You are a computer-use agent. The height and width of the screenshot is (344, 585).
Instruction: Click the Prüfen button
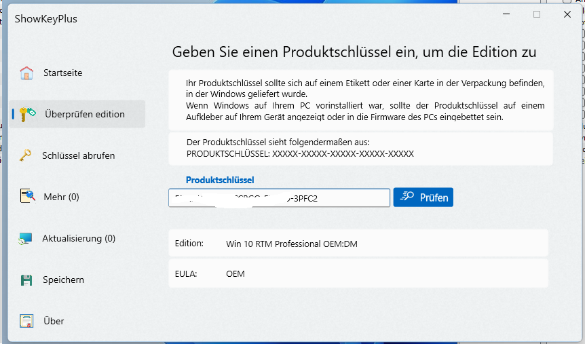pos(423,197)
